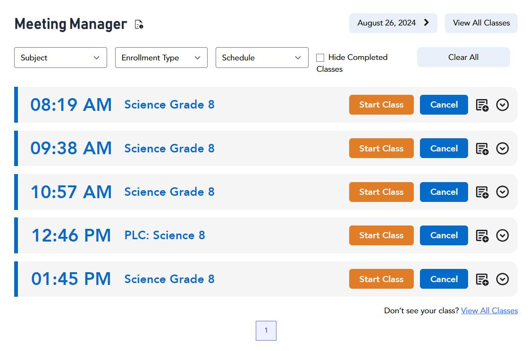Open add-notes icon for 10:57 AM class

tap(482, 192)
